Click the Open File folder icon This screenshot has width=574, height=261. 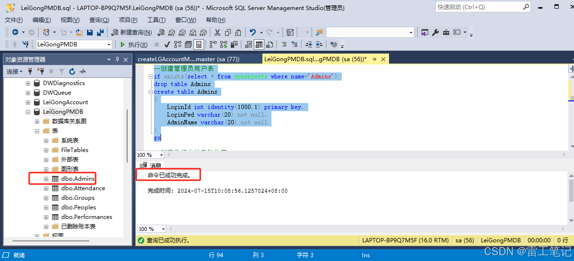click(79, 33)
